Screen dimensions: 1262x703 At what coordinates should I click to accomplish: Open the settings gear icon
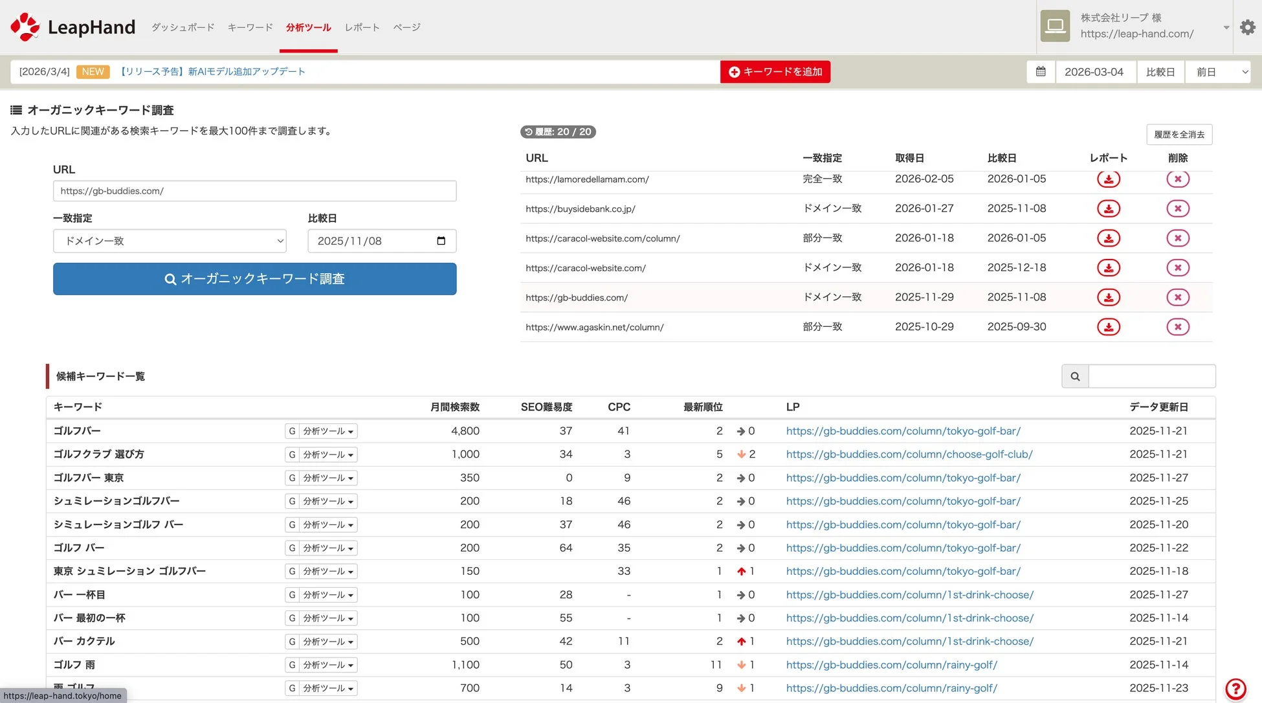[1247, 27]
